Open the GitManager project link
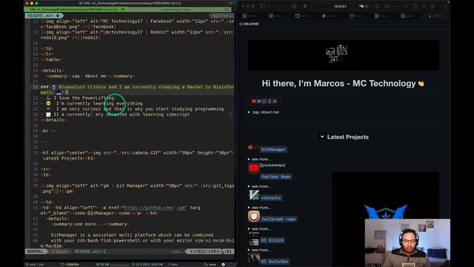 click(273, 150)
